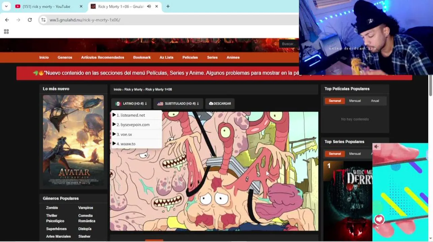Screen dimensions: 433x242
Task: Click the DESCARGAR download button
Action: point(220,104)
